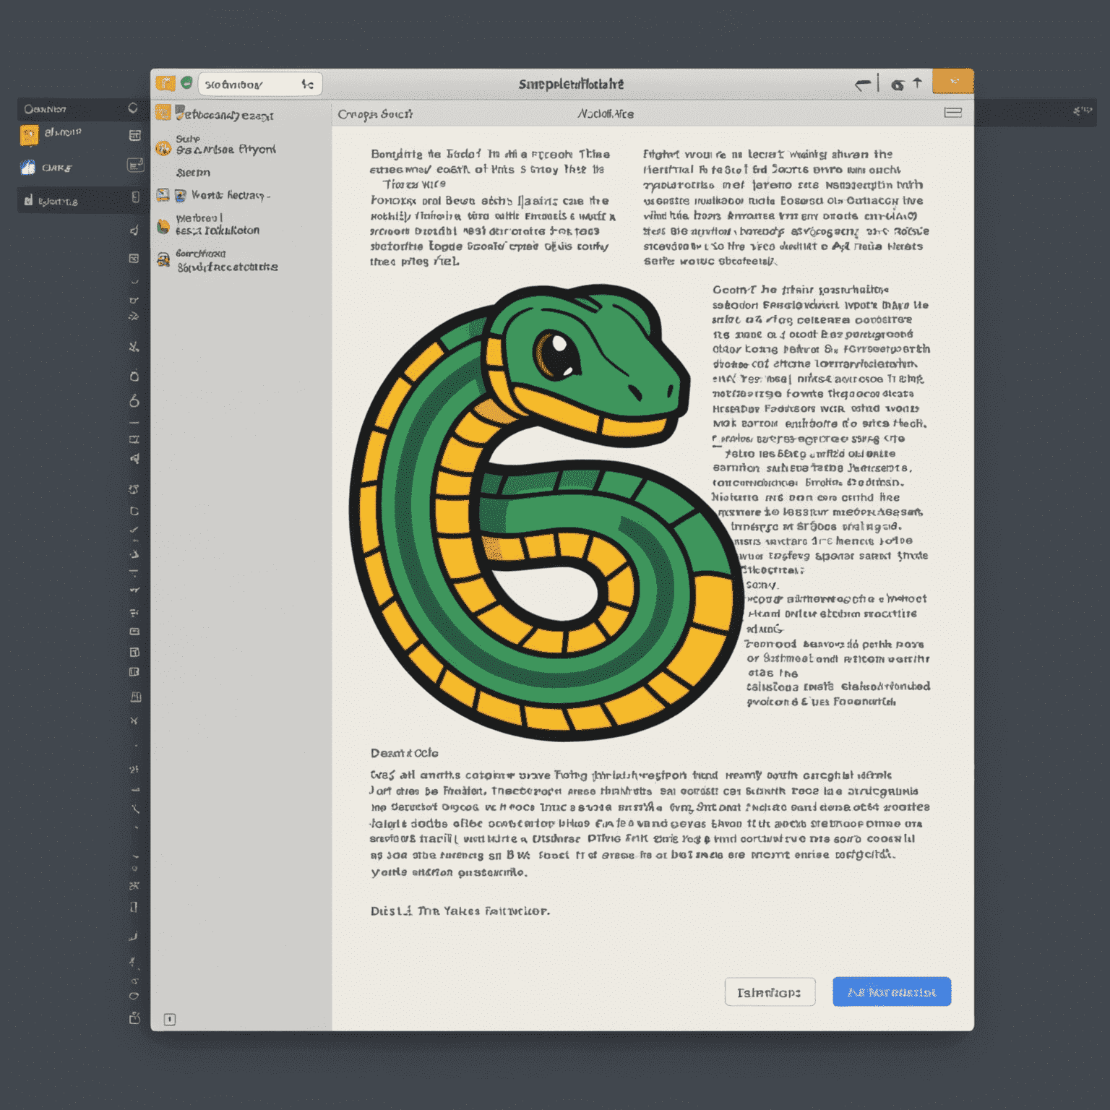Click the 'Isianfiops' button
1110x1110 pixels.
tap(770, 992)
